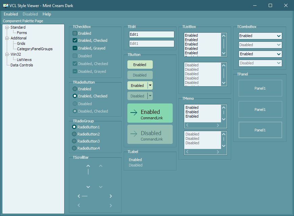Click the bright down arrow in TScrollBar group

pos(88,187)
